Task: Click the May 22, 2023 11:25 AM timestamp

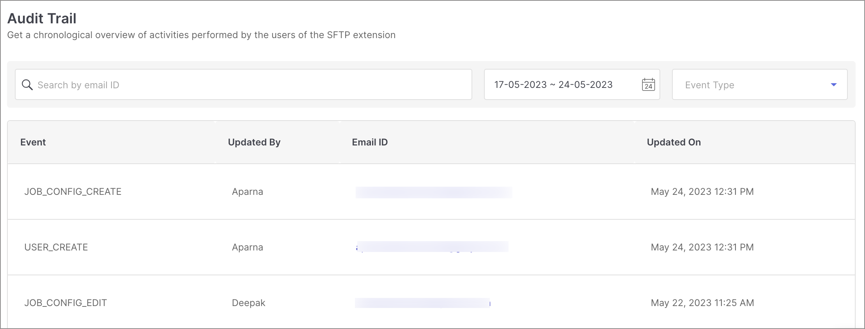Action: (702, 303)
